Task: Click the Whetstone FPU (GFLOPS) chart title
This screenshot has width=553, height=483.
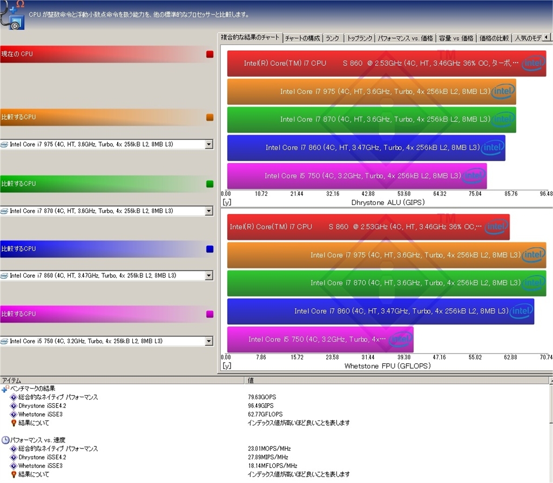Action: (388, 366)
